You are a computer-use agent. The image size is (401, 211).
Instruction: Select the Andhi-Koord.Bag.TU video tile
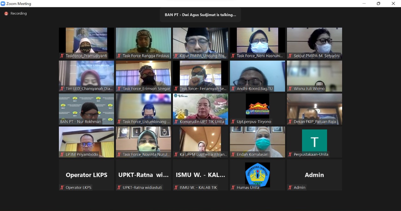(258, 75)
